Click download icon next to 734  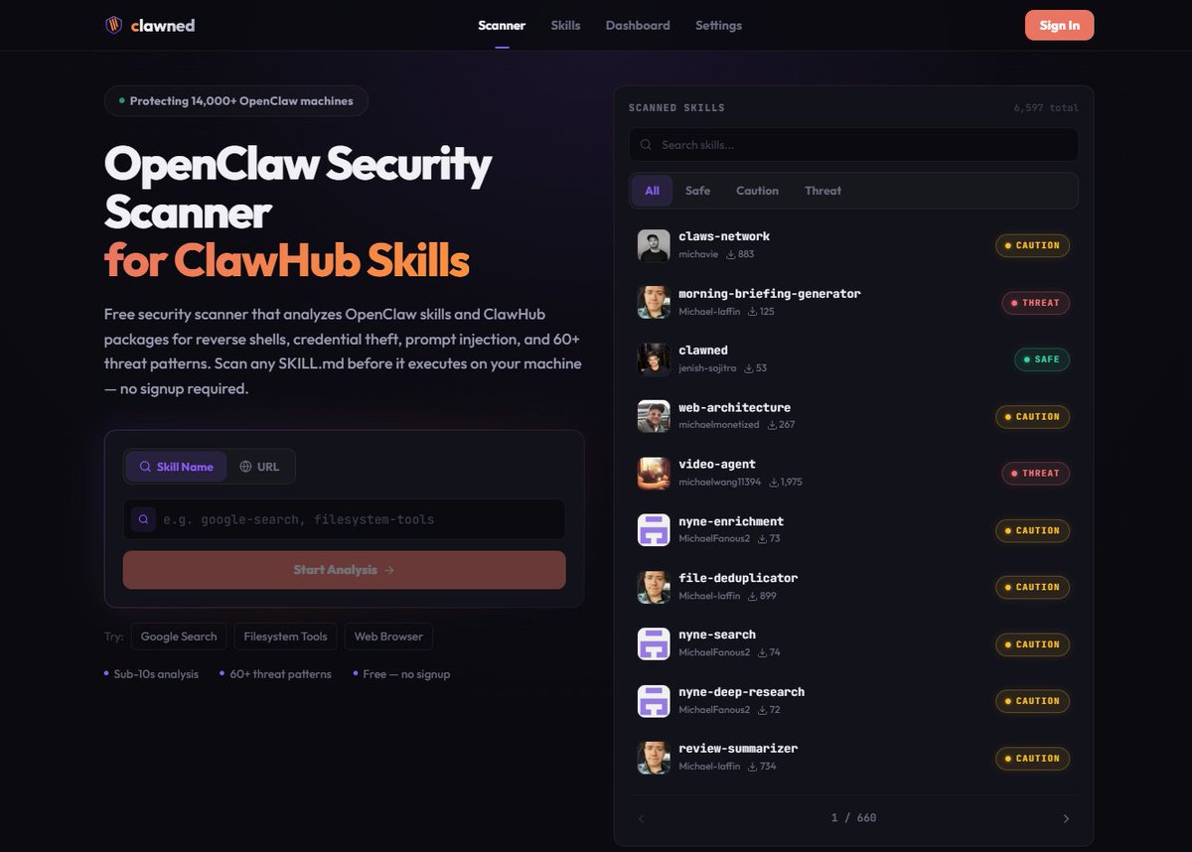(751, 768)
